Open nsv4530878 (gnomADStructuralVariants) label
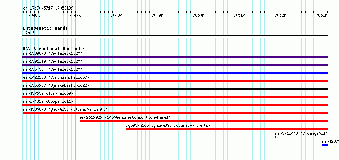This screenshot has height=160, width=339. point(65,110)
